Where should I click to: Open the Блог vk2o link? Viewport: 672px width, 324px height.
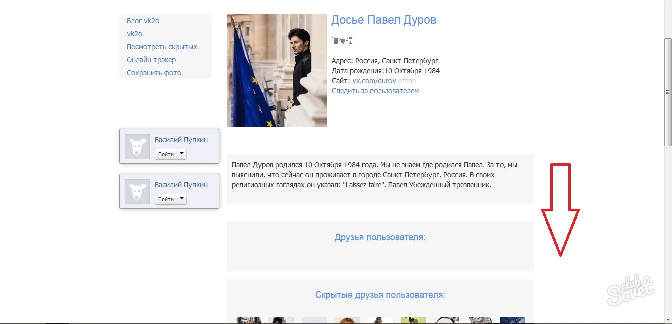[x=143, y=21]
